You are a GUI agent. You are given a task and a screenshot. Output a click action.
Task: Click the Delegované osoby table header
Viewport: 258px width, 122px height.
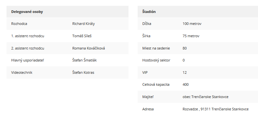pos(67,12)
